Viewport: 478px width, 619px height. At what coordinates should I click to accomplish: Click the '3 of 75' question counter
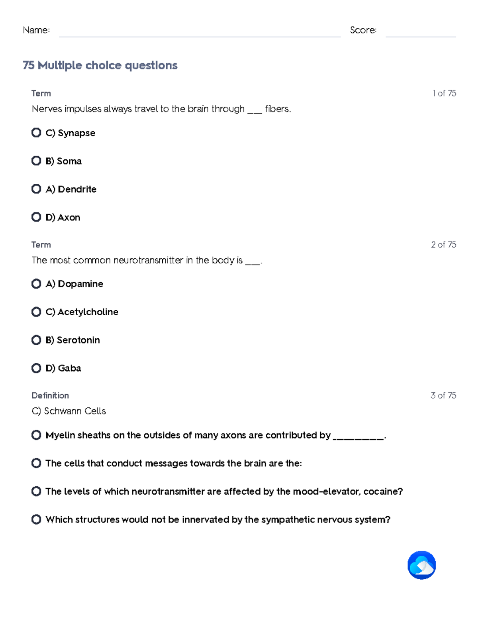[443, 395]
